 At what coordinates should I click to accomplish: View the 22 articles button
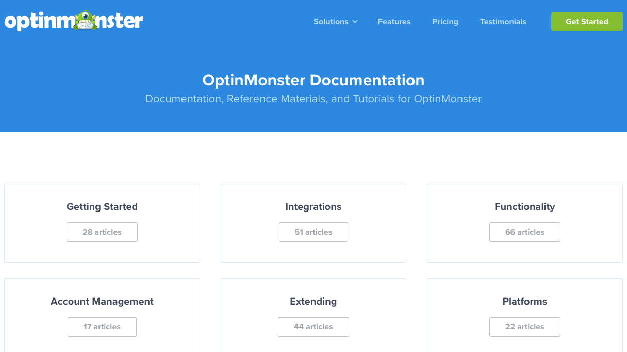(x=525, y=327)
